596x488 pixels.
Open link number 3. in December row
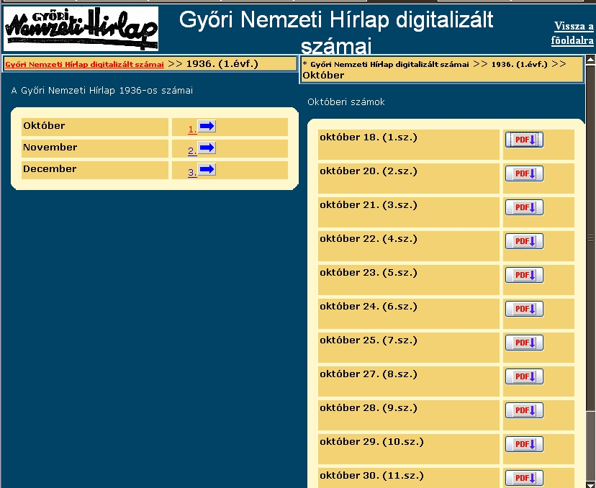(x=192, y=173)
